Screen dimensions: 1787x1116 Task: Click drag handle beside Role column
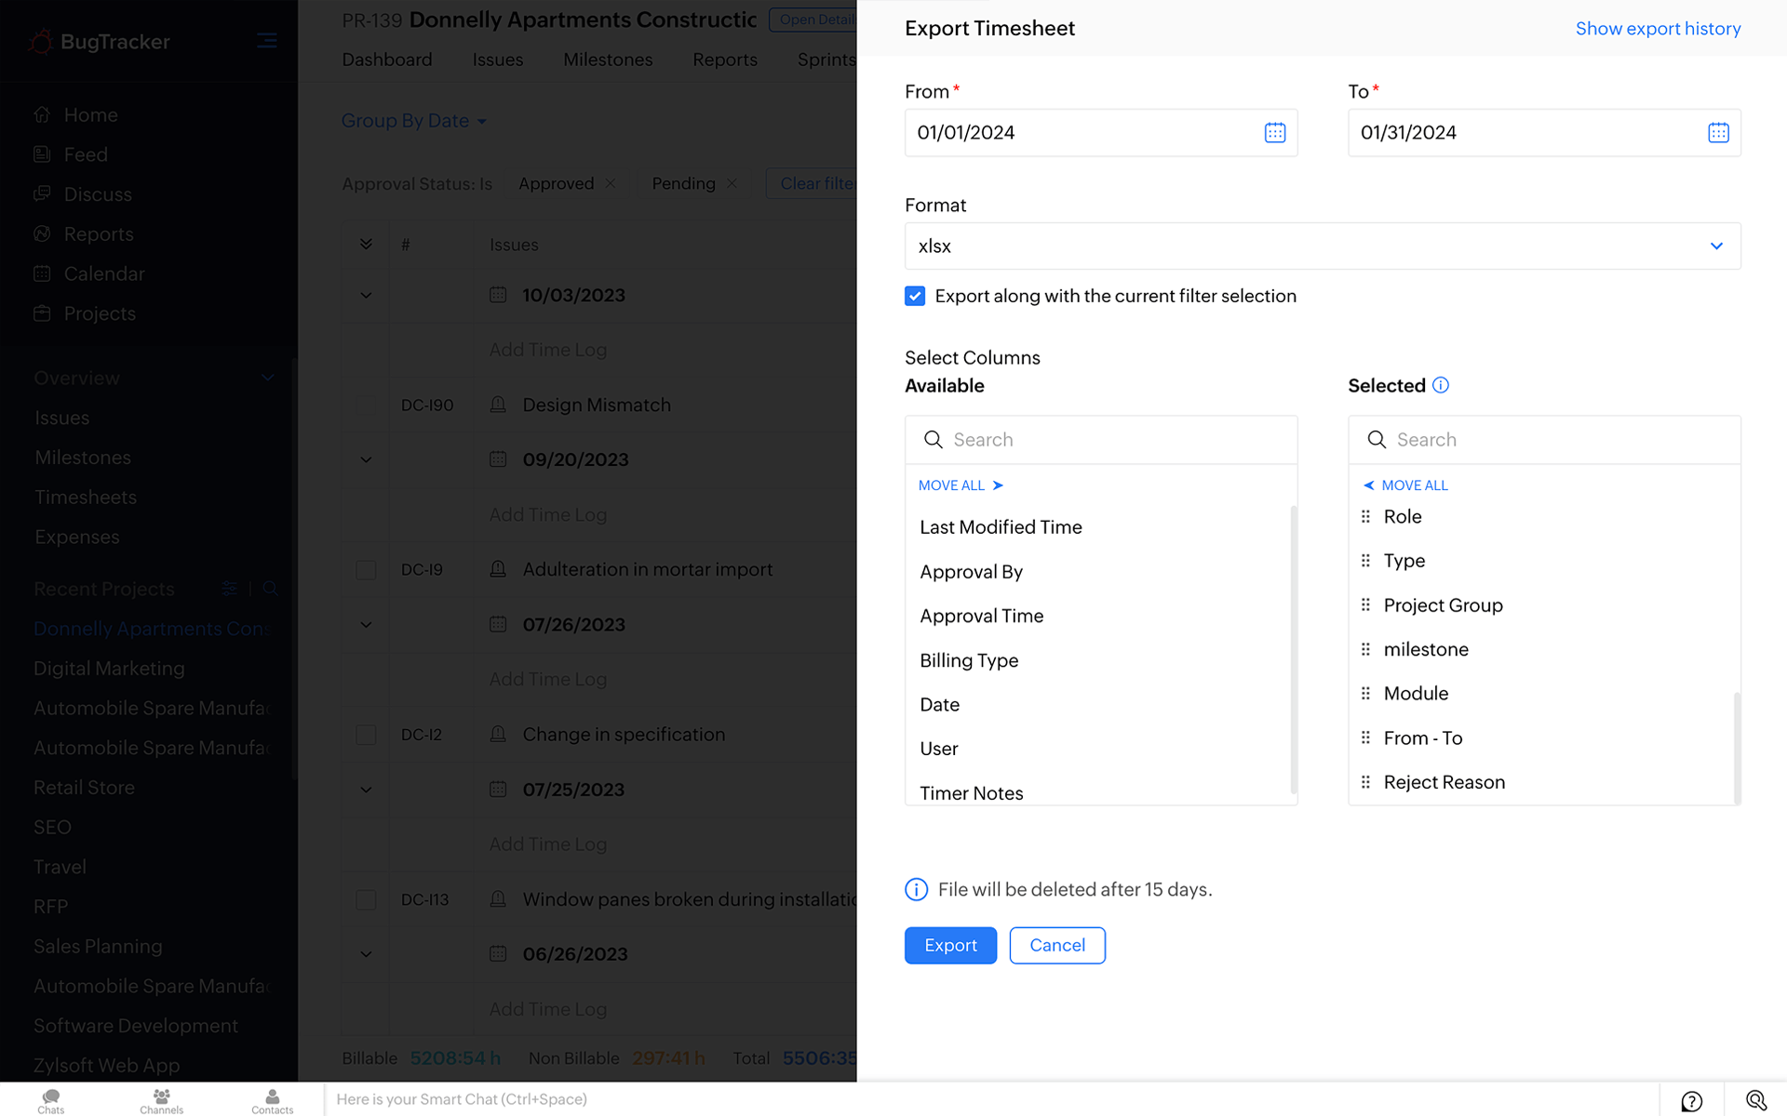click(x=1365, y=517)
